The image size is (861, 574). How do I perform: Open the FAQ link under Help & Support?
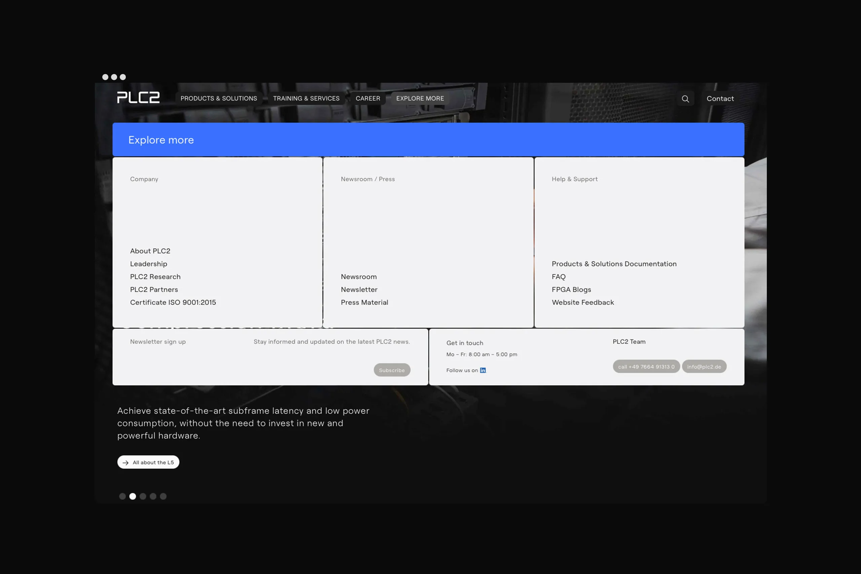pyautogui.click(x=558, y=277)
